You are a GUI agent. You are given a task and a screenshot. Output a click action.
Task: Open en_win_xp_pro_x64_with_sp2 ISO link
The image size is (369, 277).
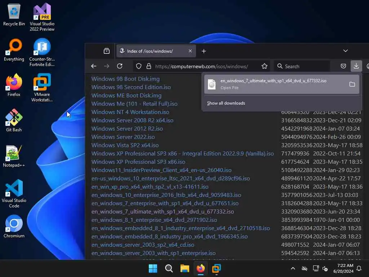coord(150,187)
